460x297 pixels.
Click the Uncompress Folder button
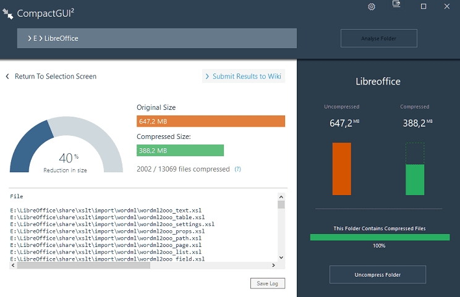tap(378, 275)
